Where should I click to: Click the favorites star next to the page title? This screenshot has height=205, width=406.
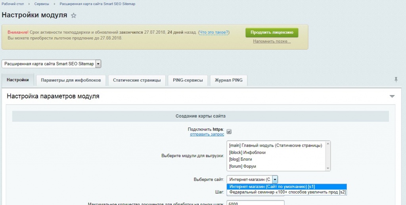click(74, 15)
